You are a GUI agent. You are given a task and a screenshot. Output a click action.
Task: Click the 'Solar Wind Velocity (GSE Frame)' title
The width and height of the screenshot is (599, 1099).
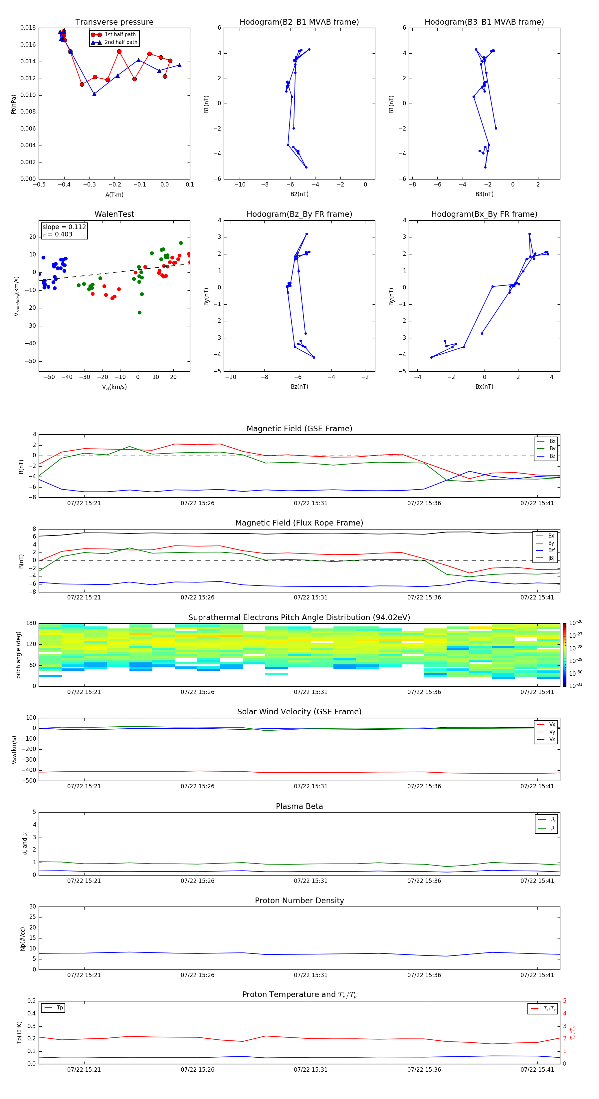tap(299, 712)
